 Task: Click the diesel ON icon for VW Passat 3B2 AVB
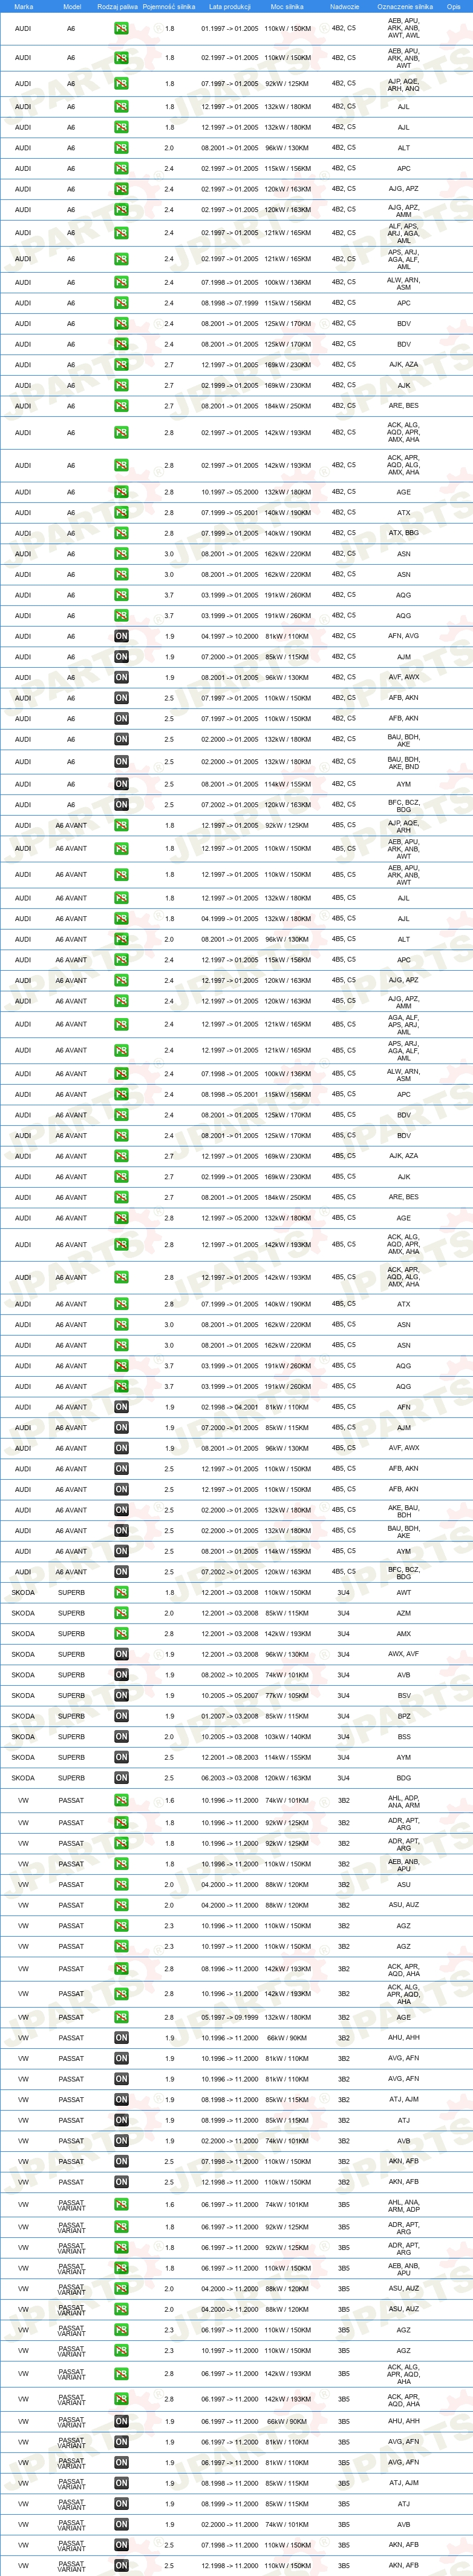pyautogui.click(x=121, y=2141)
